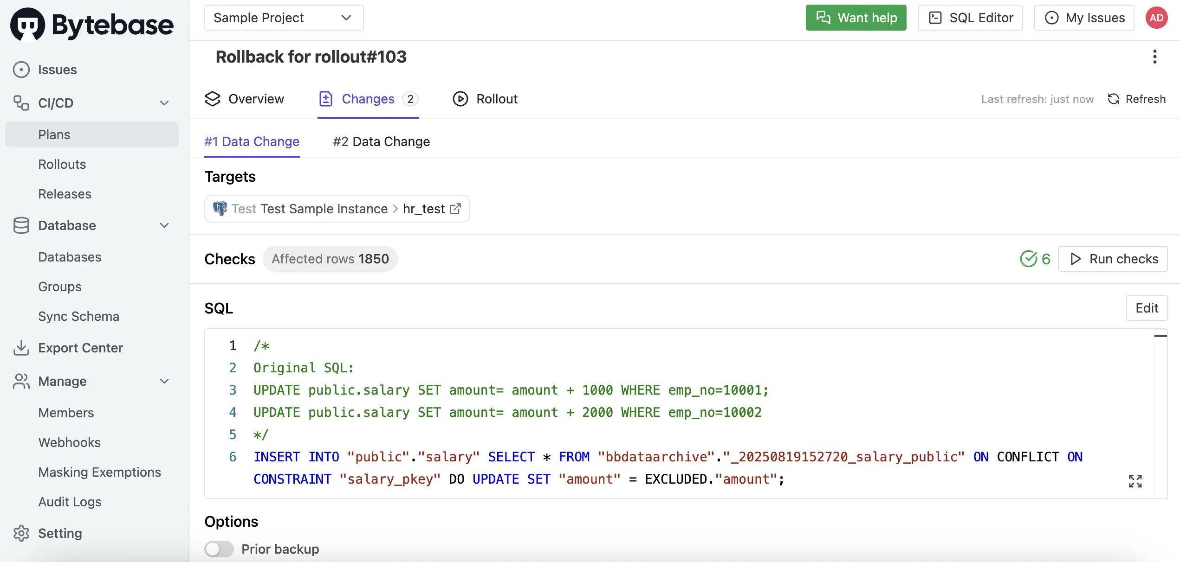Switch to the Rollout tab

pos(485,99)
